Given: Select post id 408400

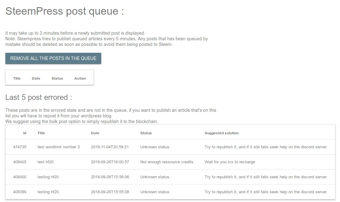Looking at the screenshot, I should [x=20, y=177].
